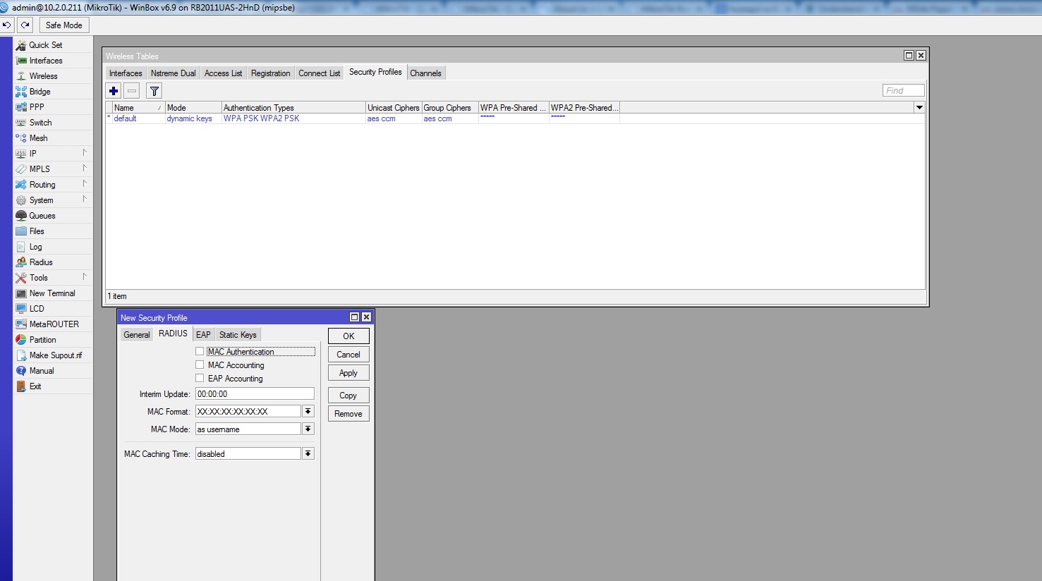Click the MAC Mode value field
The image size is (1042, 581).
248,429
